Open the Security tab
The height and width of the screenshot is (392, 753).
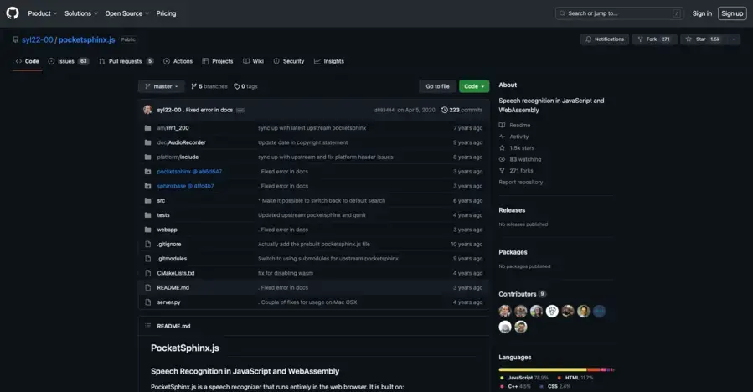289,61
